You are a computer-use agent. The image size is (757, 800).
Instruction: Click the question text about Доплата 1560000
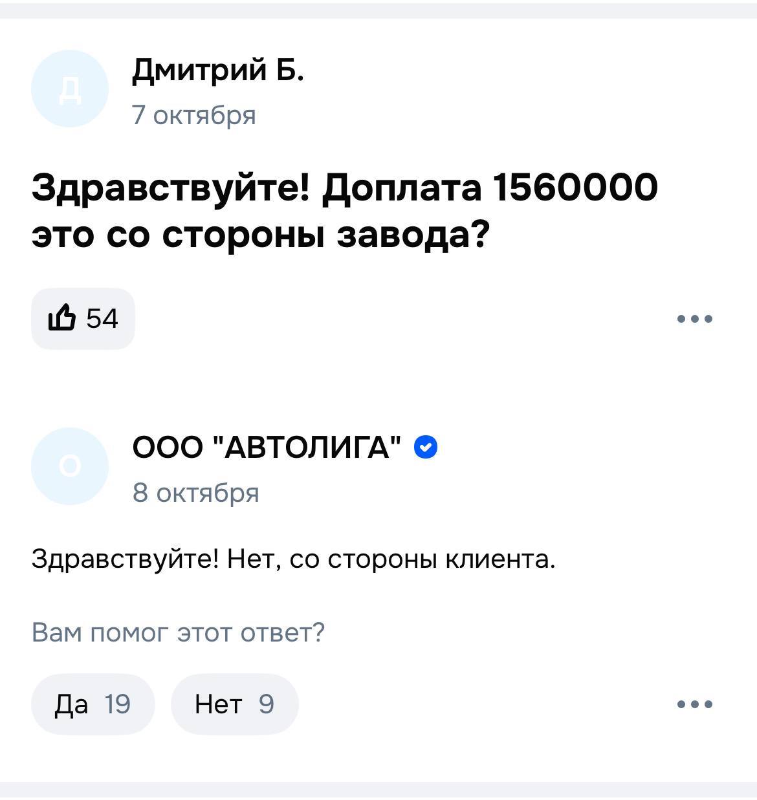click(x=343, y=210)
